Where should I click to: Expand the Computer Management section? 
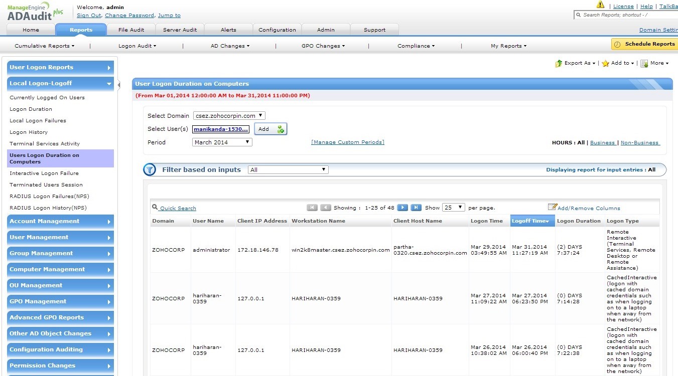(60, 270)
